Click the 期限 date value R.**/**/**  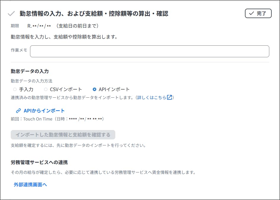(x=39, y=26)
